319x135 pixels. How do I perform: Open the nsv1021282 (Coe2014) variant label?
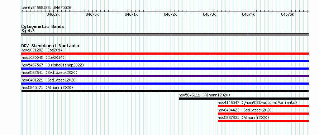(43, 50)
